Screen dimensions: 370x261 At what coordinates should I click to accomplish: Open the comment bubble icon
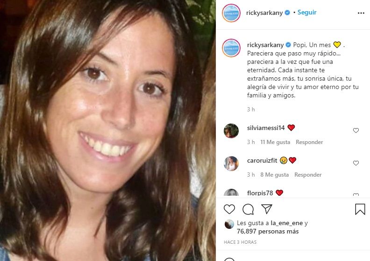pos(248,209)
